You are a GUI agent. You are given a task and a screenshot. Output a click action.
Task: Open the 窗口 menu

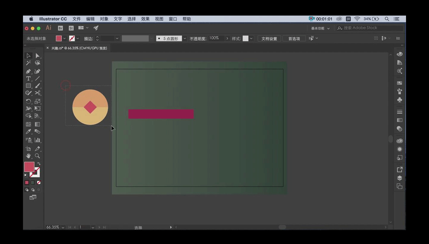click(173, 19)
